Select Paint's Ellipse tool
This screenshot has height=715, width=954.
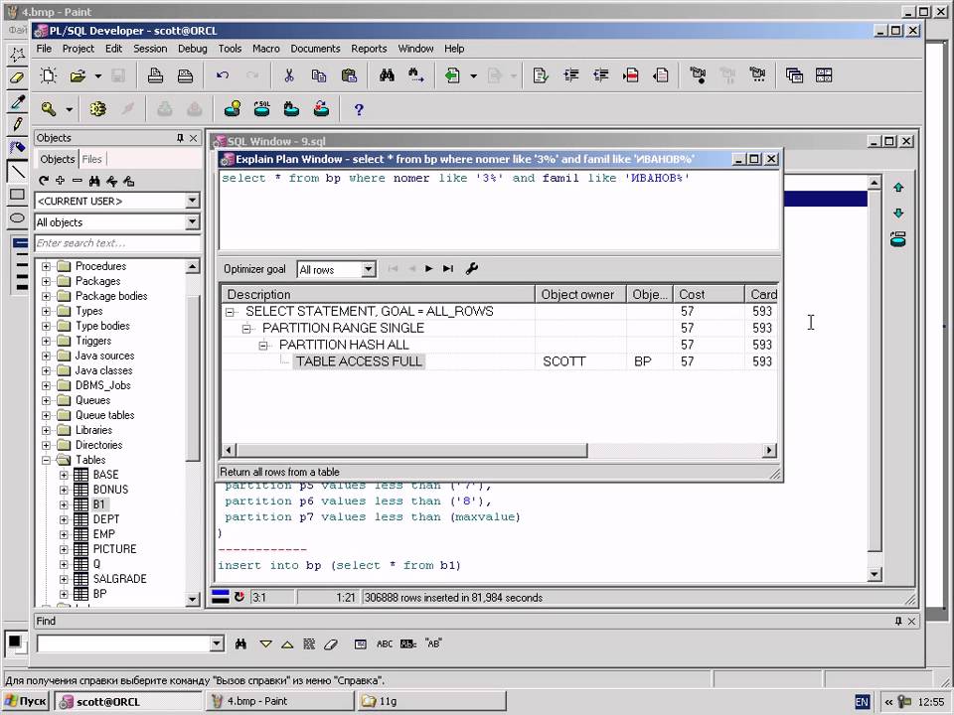point(17,217)
